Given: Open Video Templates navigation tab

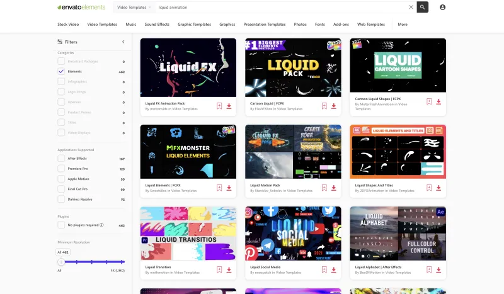Looking at the screenshot, I should [102, 25].
